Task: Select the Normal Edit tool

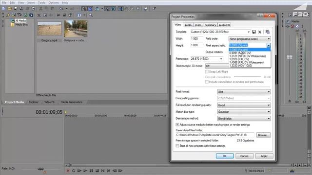Action: click(x=120, y=9)
